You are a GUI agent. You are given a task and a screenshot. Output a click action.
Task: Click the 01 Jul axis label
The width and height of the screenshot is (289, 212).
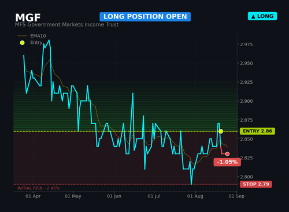154,196
